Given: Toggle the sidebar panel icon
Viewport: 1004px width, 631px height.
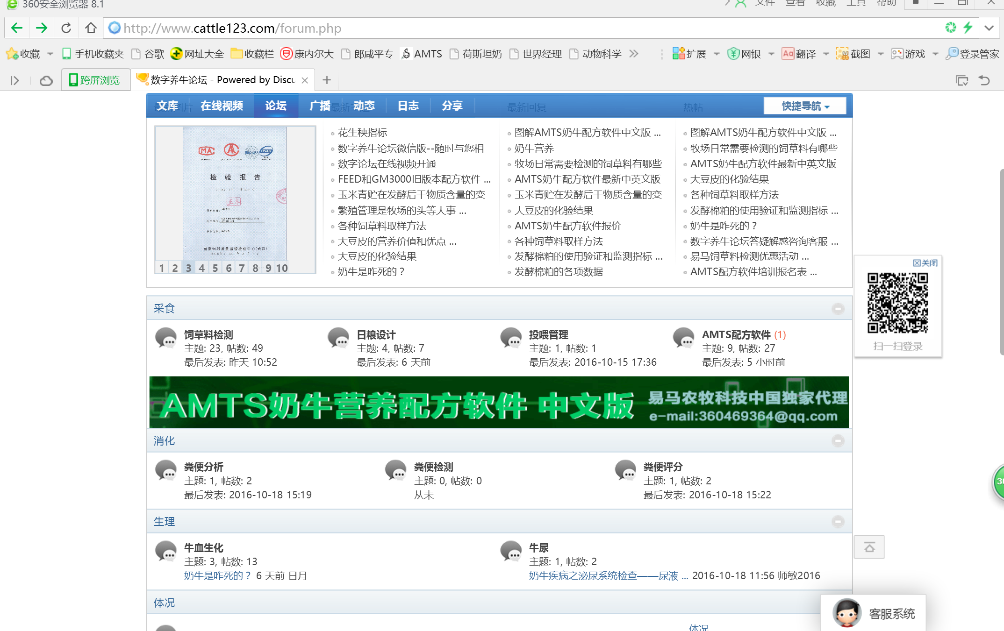Looking at the screenshot, I should pyautogui.click(x=14, y=81).
